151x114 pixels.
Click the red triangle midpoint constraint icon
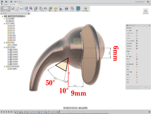[x=137, y=62]
